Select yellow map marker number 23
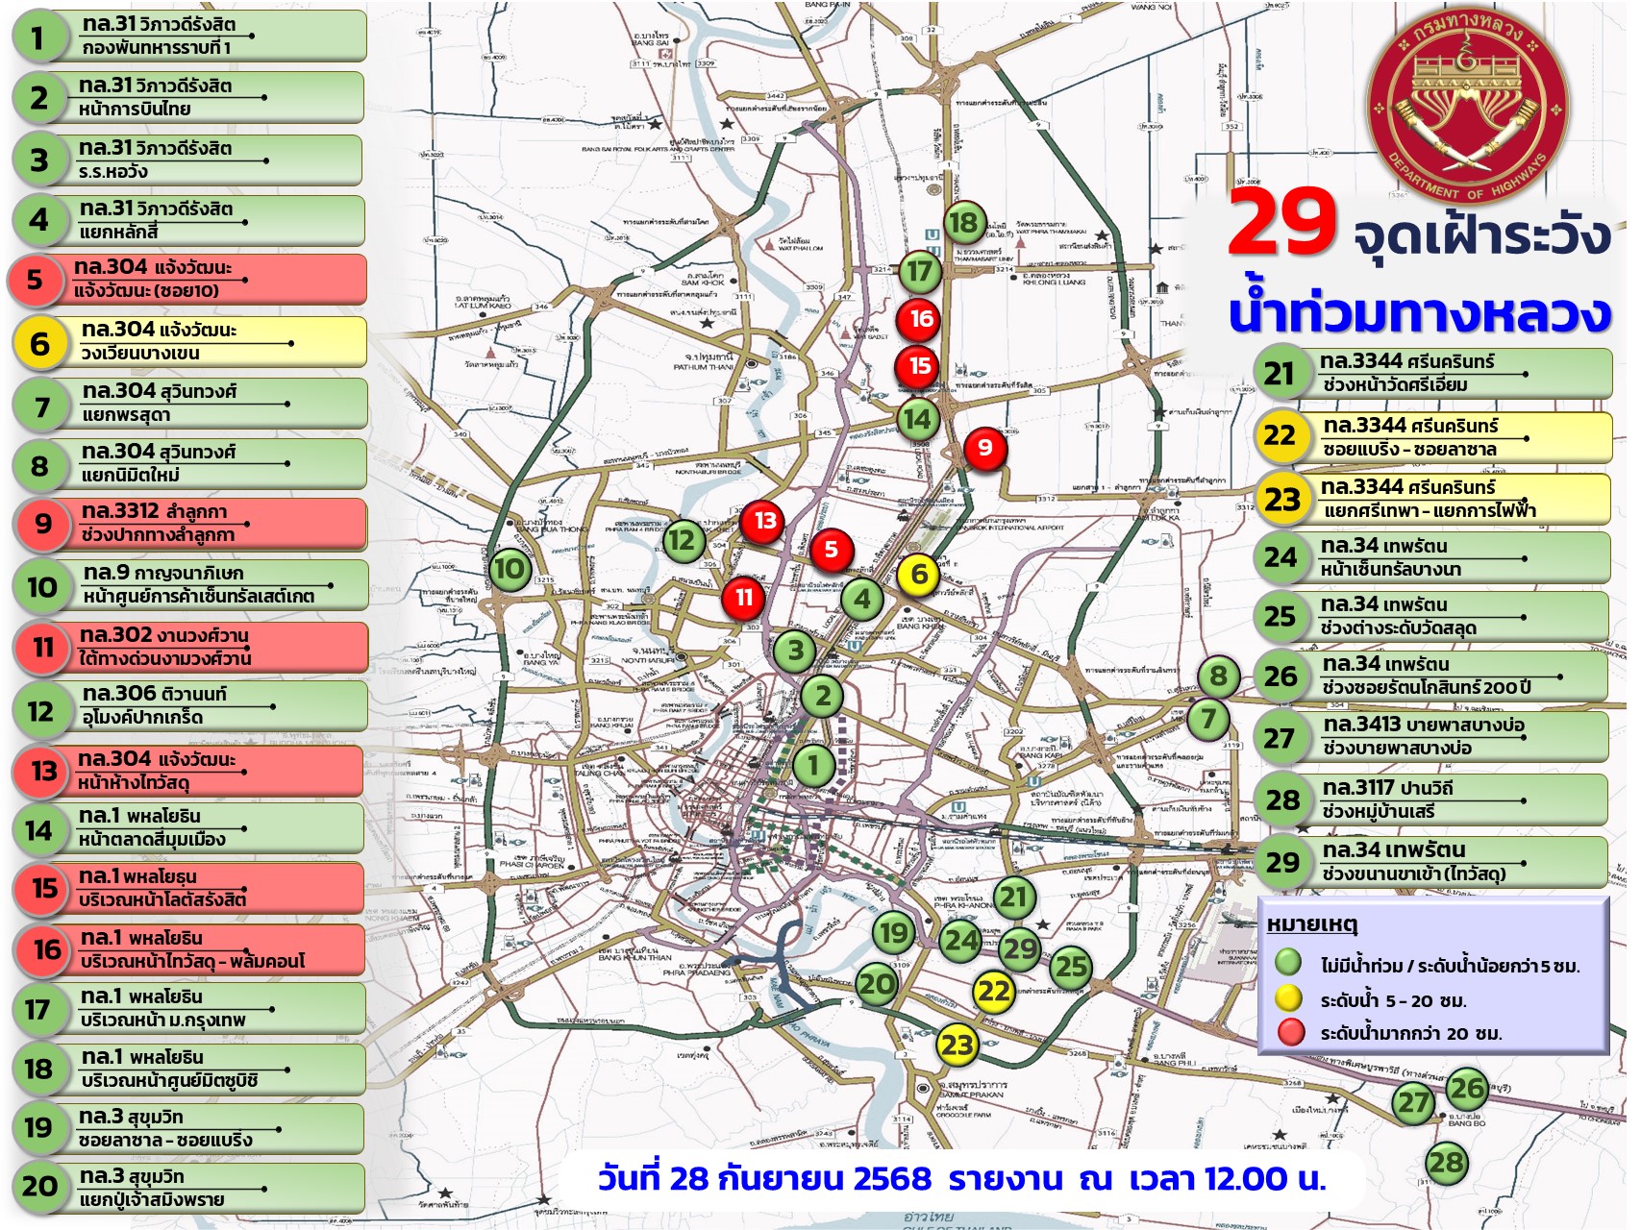The image size is (1641, 1230). point(957,1045)
